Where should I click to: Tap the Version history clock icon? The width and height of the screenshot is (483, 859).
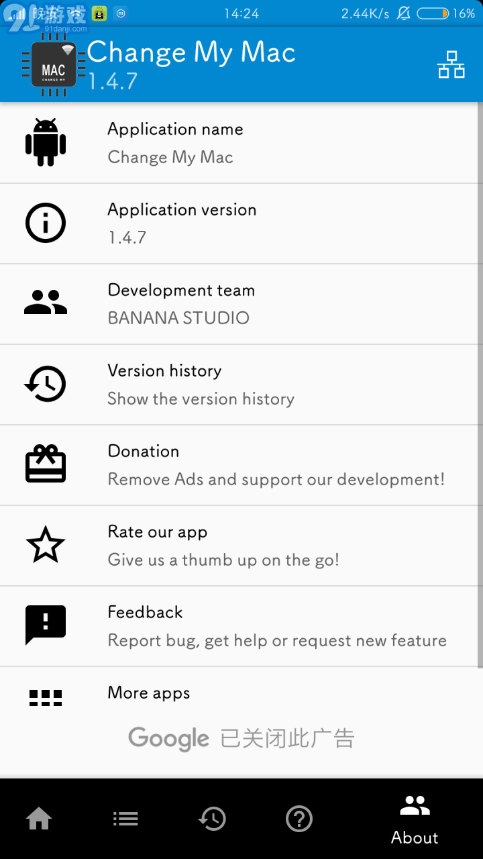click(46, 384)
